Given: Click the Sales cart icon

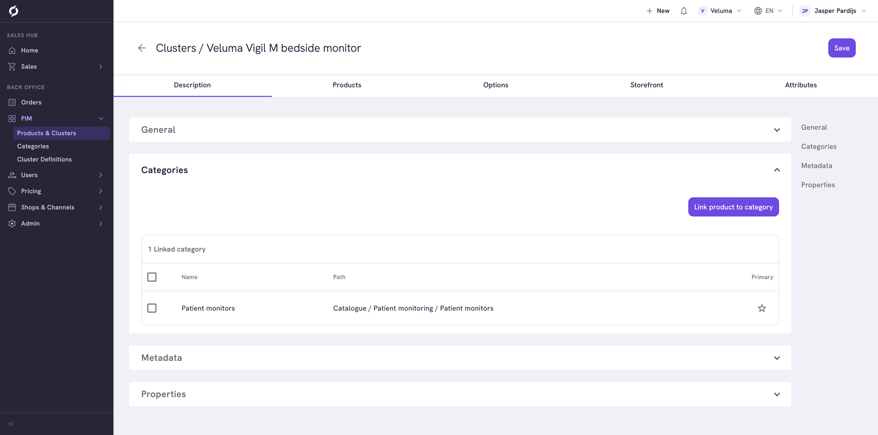Looking at the screenshot, I should point(12,67).
